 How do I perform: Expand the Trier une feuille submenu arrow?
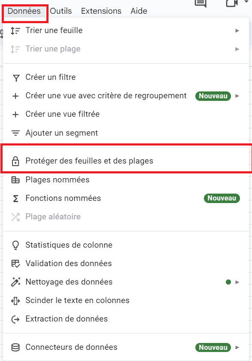point(237,30)
